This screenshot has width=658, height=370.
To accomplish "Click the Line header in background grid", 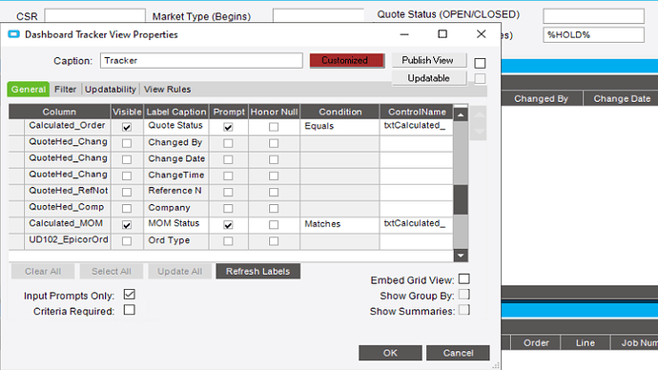I will coord(585,342).
